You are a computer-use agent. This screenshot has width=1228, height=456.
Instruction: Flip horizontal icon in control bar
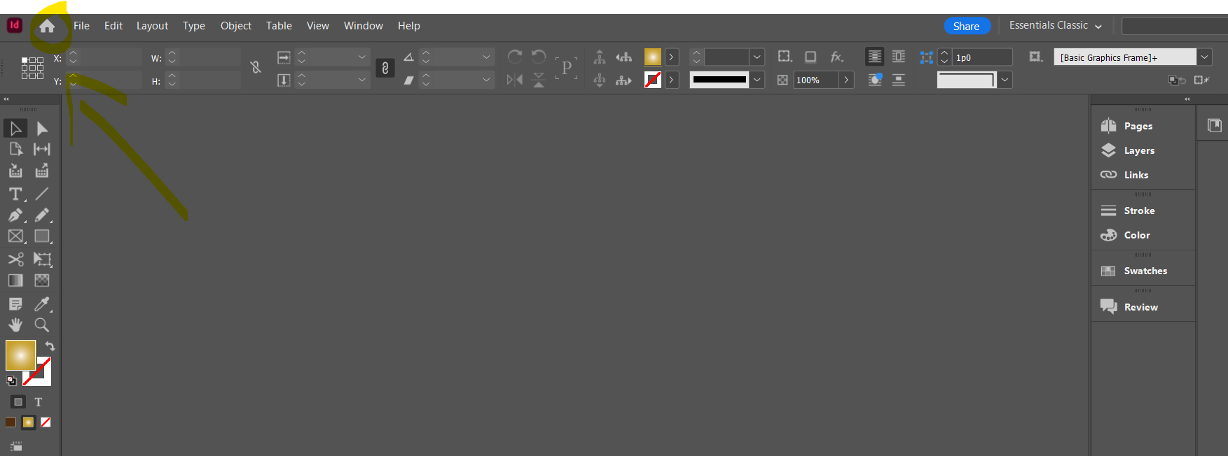pyautogui.click(x=515, y=80)
